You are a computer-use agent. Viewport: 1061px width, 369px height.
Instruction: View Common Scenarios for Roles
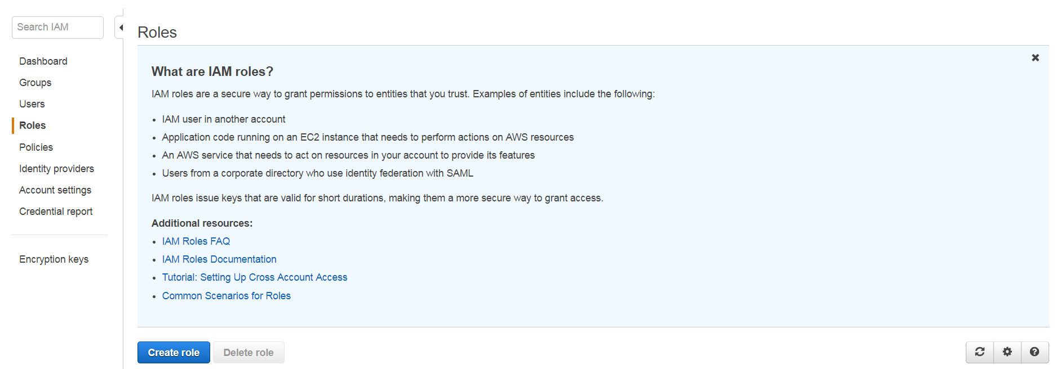[226, 295]
